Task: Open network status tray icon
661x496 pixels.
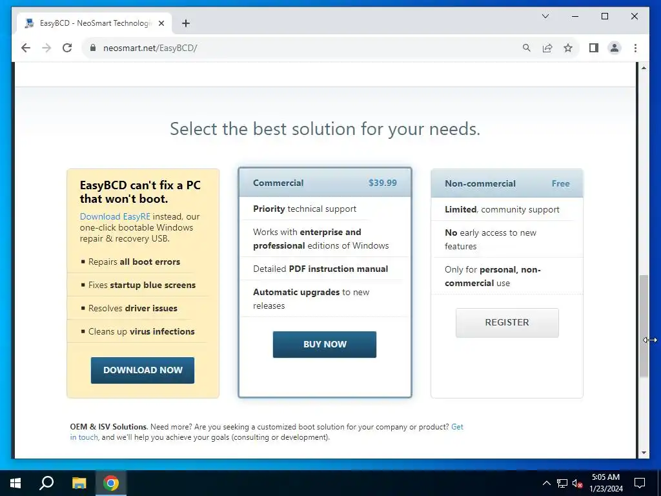Action: 562,483
